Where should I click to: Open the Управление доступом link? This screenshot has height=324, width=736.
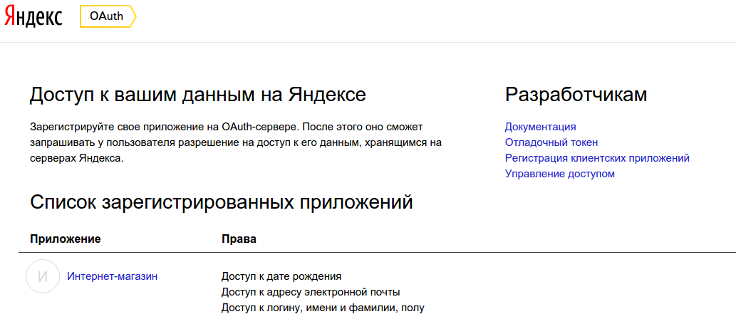pyautogui.click(x=559, y=174)
